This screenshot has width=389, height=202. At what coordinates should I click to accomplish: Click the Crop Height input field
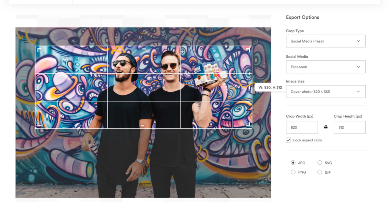(x=349, y=127)
